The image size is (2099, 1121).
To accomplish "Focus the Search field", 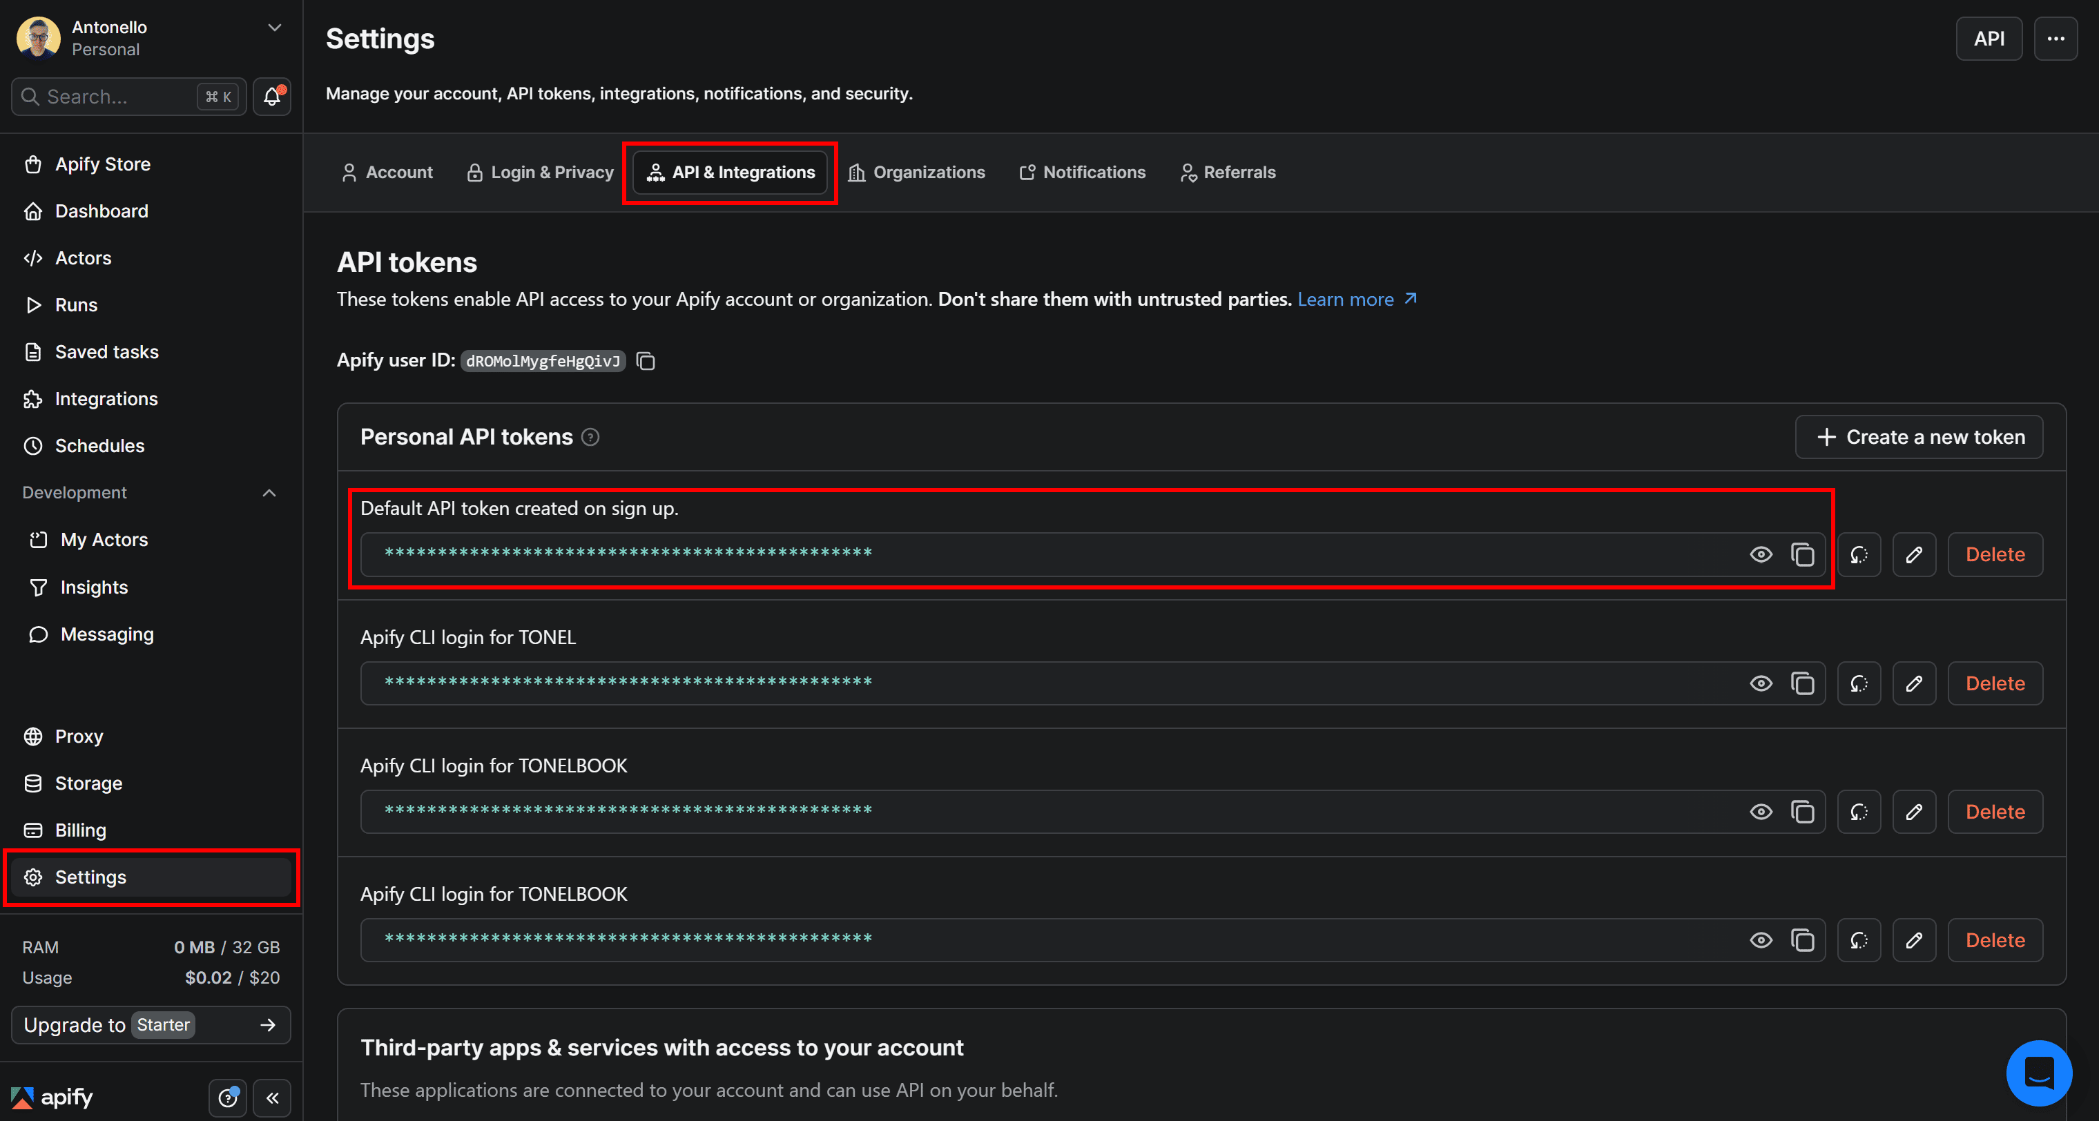I will point(128,97).
